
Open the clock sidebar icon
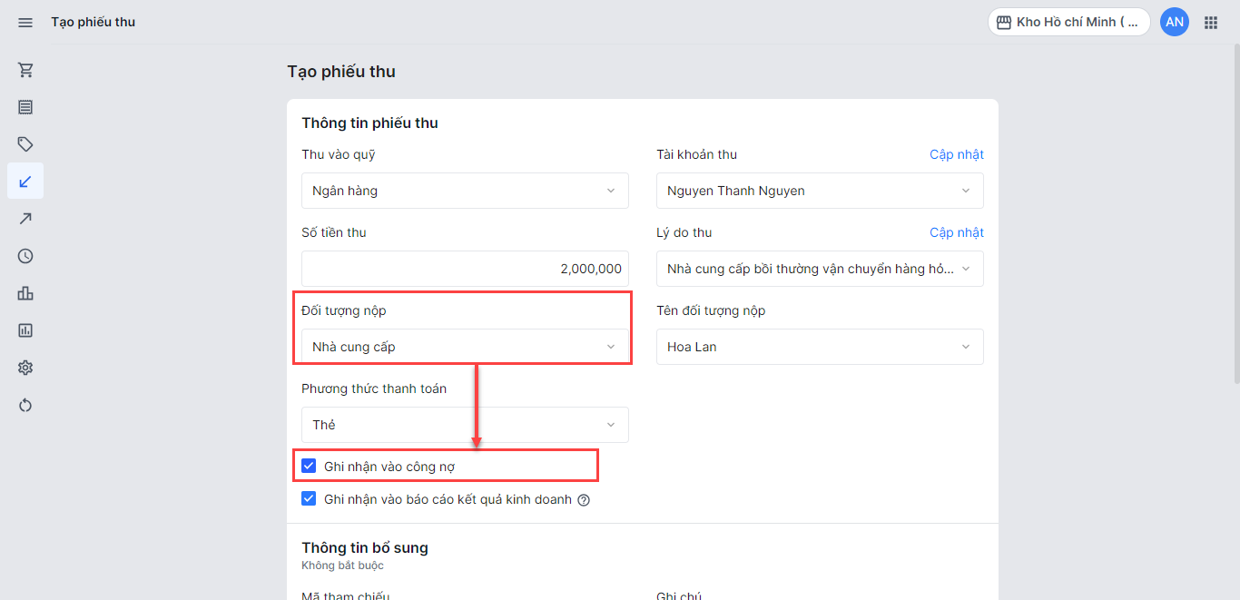coord(25,256)
